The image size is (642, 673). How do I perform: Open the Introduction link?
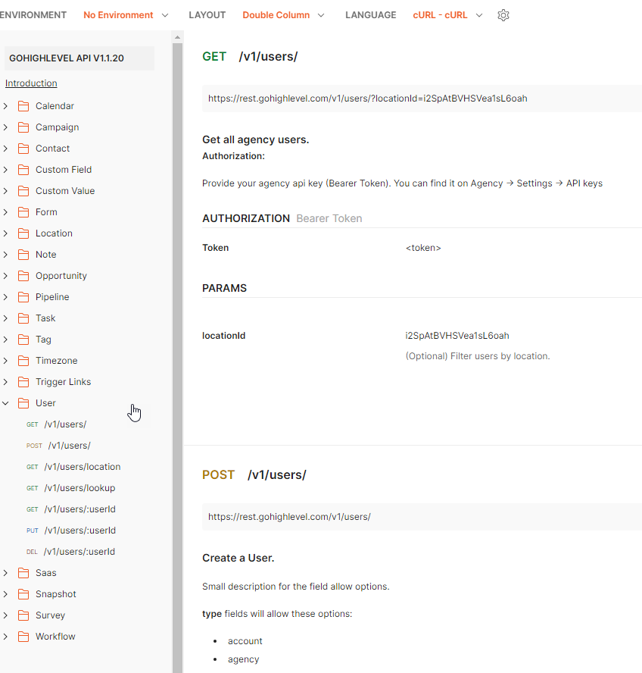(x=31, y=83)
